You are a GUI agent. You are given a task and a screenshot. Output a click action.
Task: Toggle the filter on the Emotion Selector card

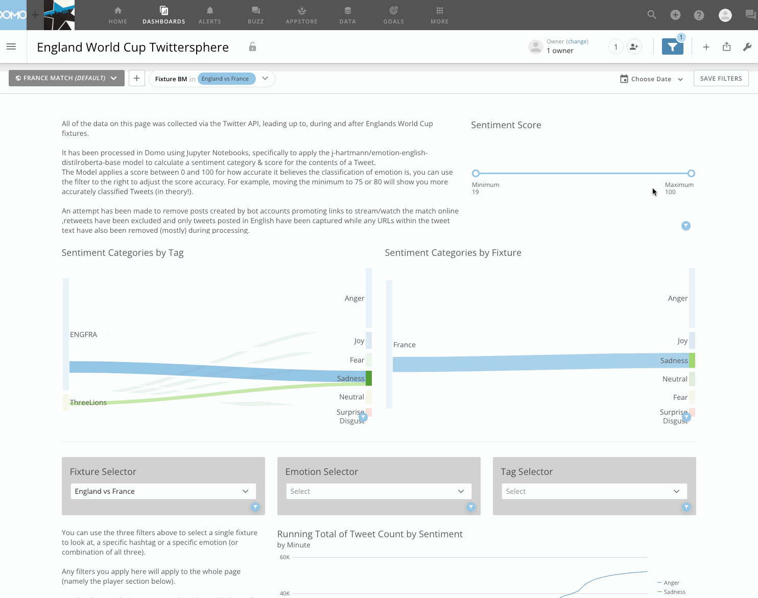click(x=470, y=507)
